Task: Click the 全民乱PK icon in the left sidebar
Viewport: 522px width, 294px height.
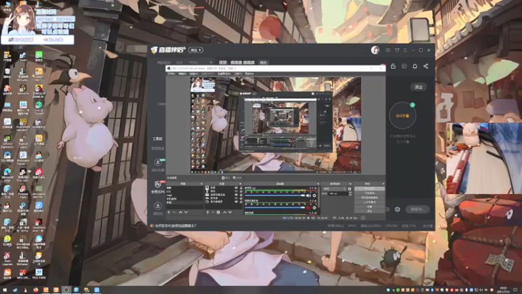Action: pos(158,184)
